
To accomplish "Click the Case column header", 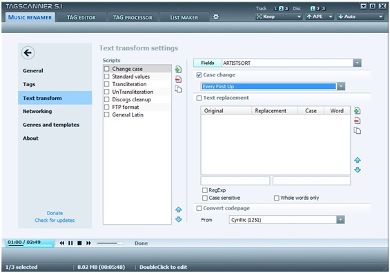I will pyautogui.click(x=311, y=111).
